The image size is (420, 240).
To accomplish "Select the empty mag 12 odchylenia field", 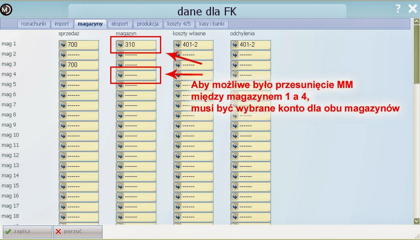I will pyautogui.click(x=251, y=156).
